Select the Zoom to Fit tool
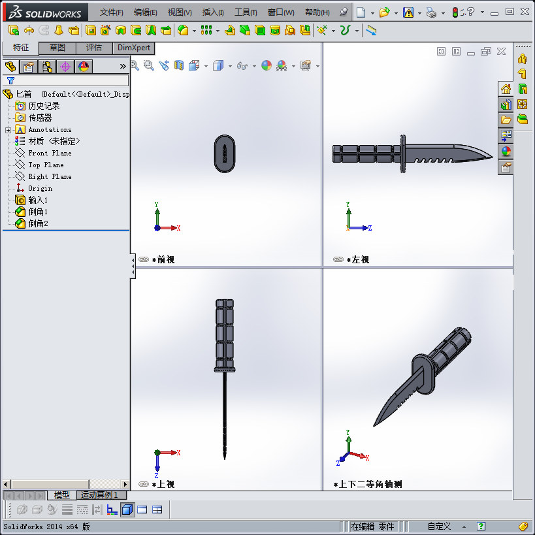 133,66
